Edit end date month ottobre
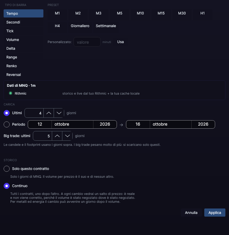This screenshot has height=235, width=229. pyautogui.click(x=171, y=124)
